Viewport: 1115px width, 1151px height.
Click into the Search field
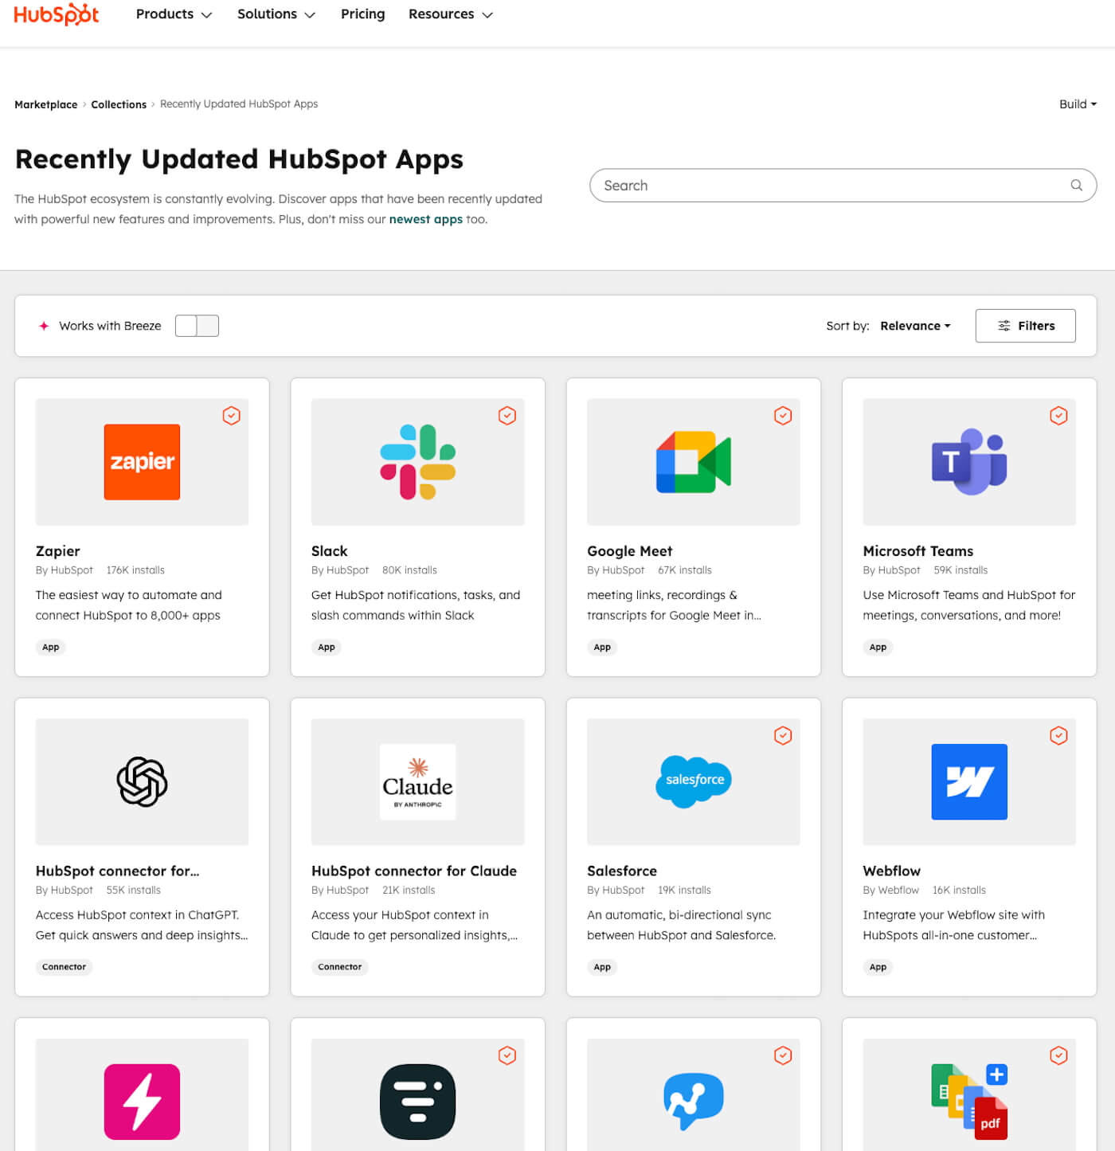[x=828, y=186]
